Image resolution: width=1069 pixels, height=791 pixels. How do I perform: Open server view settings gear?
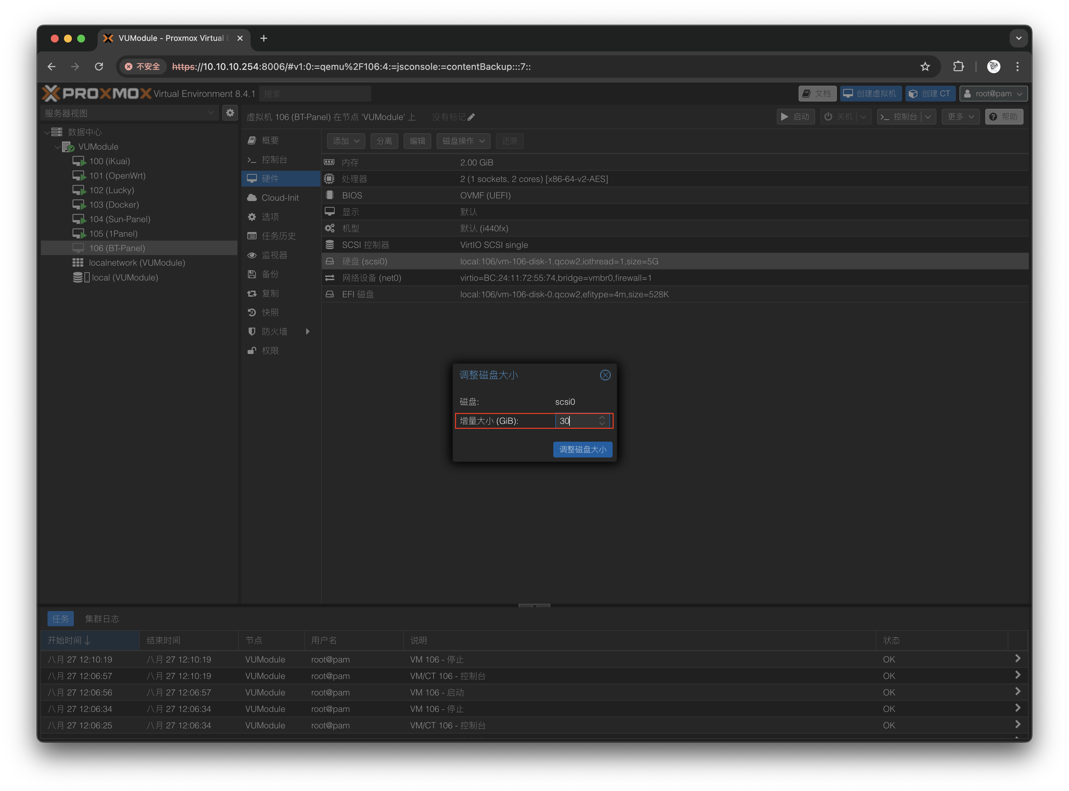230,113
